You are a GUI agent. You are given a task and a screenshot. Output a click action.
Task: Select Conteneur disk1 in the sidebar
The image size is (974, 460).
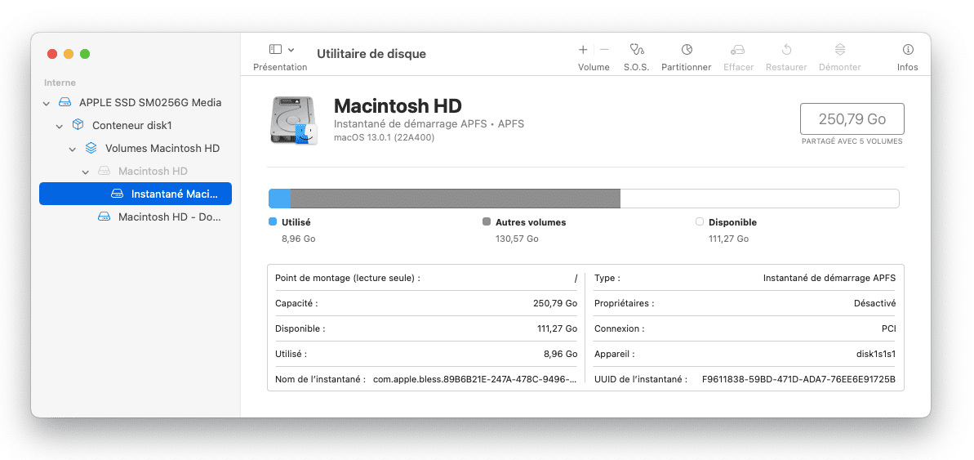pyautogui.click(x=131, y=126)
